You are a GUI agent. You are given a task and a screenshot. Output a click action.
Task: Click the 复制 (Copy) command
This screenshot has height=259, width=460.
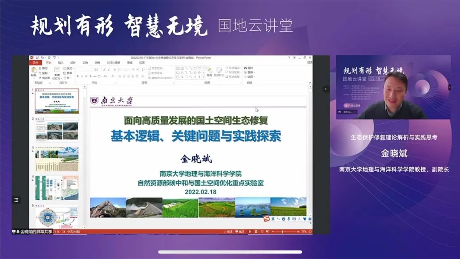tap(44, 73)
